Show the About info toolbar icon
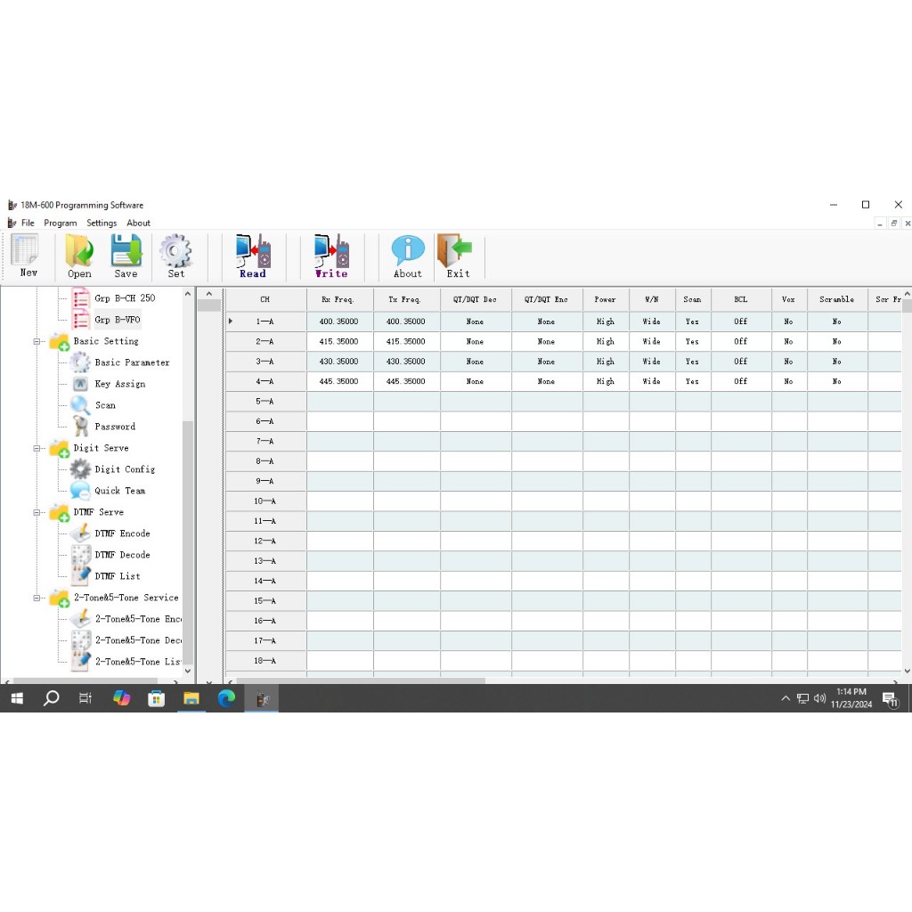 408,256
